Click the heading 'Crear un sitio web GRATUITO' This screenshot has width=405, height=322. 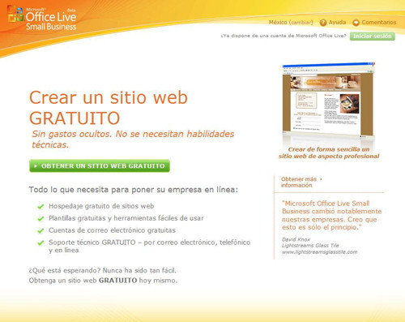109,108
